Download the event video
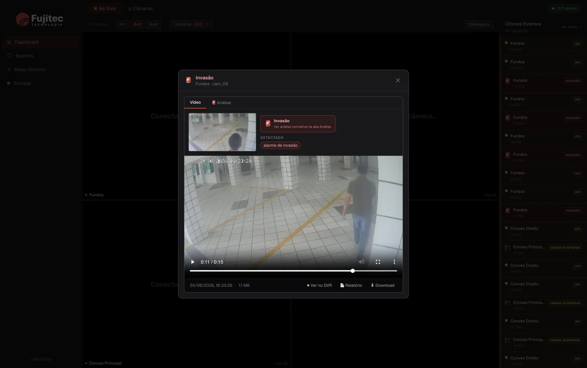The height and width of the screenshot is (368, 587). coord(382,286)
